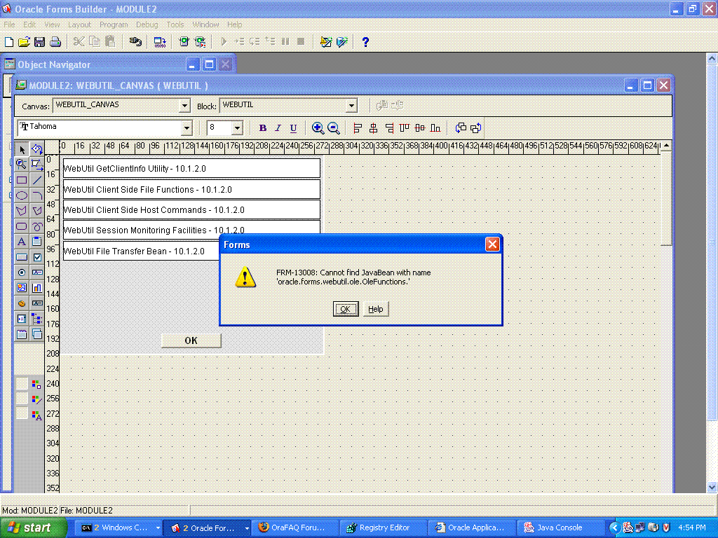Click the Send to Back icon
This screenshot has height=538, width=718.
(476, 128)
